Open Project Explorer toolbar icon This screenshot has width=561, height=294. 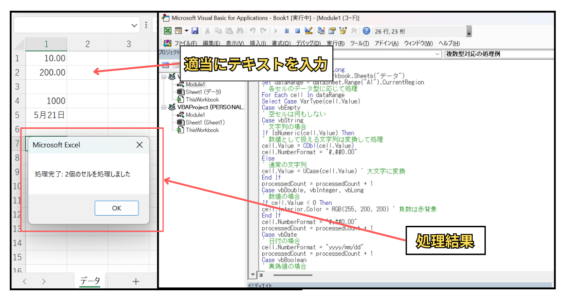(321, 31)
